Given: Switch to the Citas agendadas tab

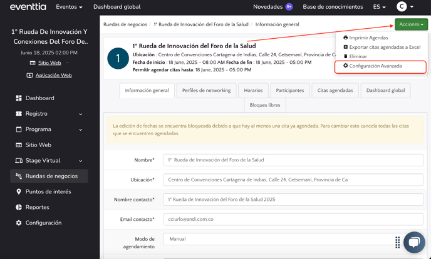Looking at the screenshot, I should tap(335, 91).
